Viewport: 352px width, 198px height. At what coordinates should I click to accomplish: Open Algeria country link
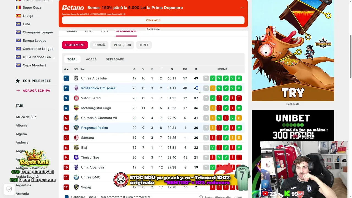coord(21,134)
